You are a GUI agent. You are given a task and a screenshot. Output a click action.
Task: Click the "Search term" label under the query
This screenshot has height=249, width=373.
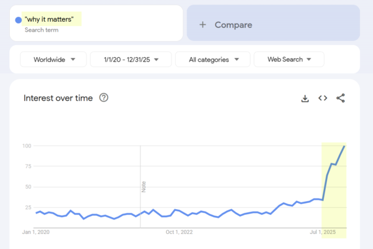coord(41,30)
